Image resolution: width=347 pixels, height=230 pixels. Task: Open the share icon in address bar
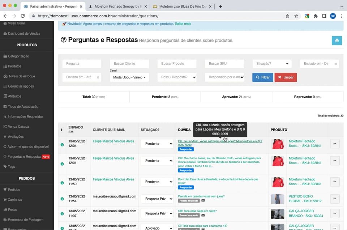(x=287, y=16)
